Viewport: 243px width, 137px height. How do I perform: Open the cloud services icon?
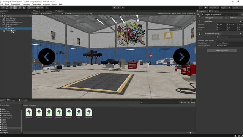tap(206, 8)
